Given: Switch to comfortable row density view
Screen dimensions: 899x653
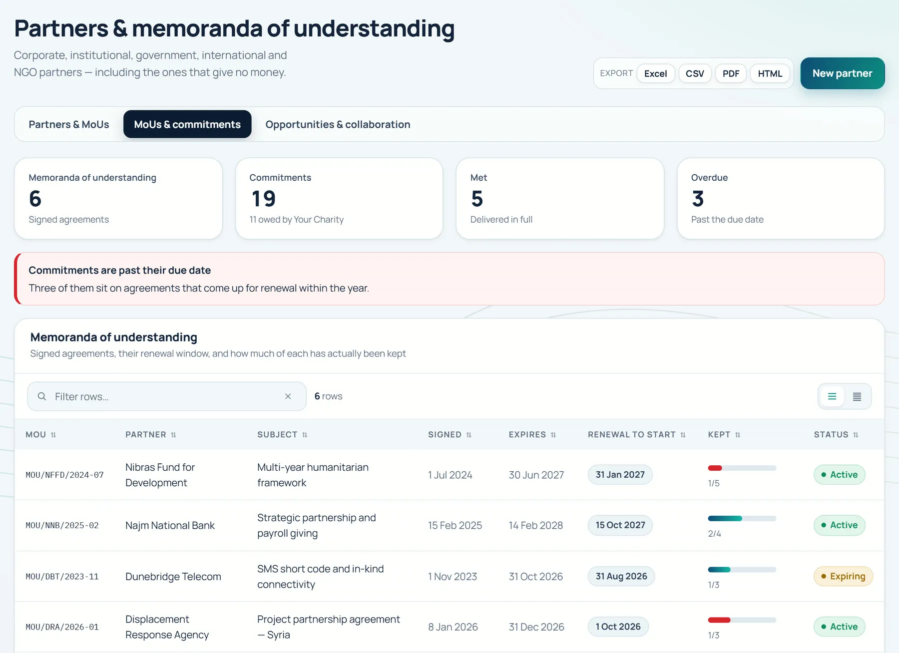Looking at the screenshot, I should (832, 396).
